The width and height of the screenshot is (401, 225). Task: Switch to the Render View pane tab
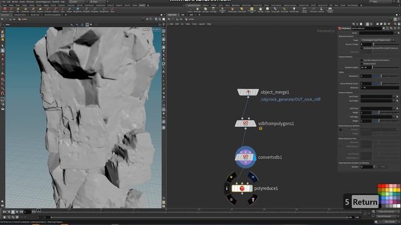coord(35,15)
